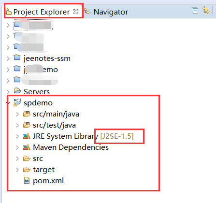The height and width of the screenshot is (203, 216).
Task: Select src/test/java label
Action: tap(54, 125)
